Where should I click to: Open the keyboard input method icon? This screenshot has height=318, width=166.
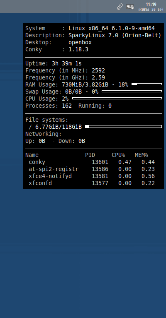click(130, 7)
